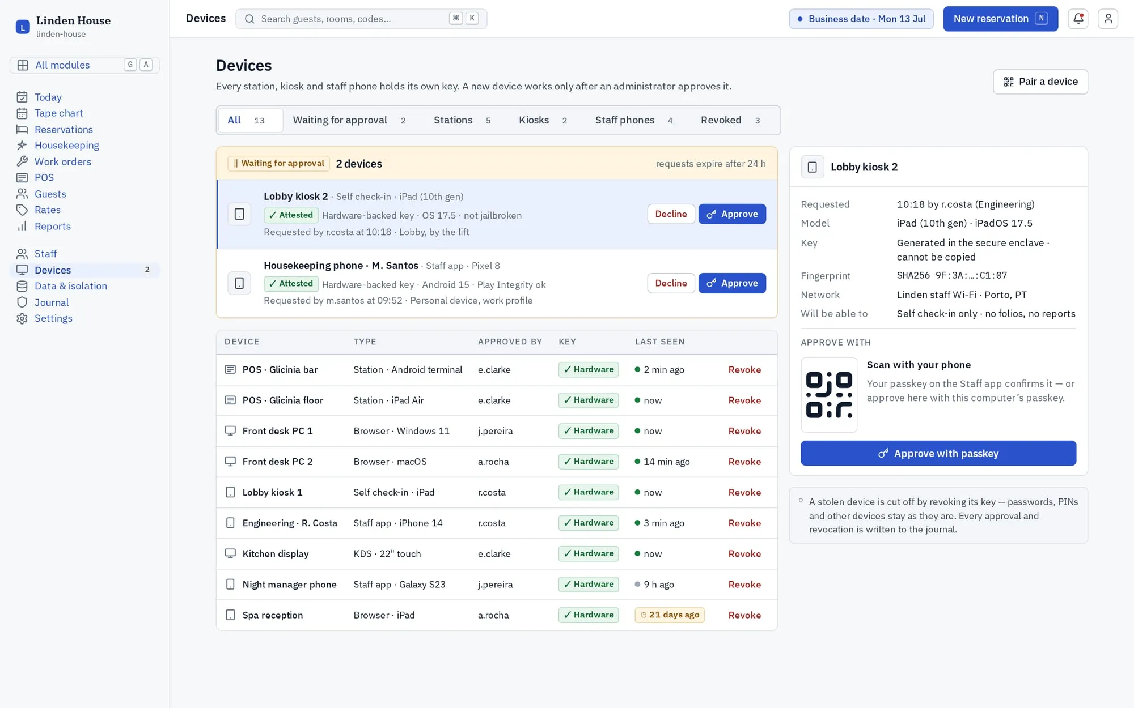This screenshot has height=708, width=1134.
Task: Approve Housekeeping phone M. Santos request
Action: point(732,283)
